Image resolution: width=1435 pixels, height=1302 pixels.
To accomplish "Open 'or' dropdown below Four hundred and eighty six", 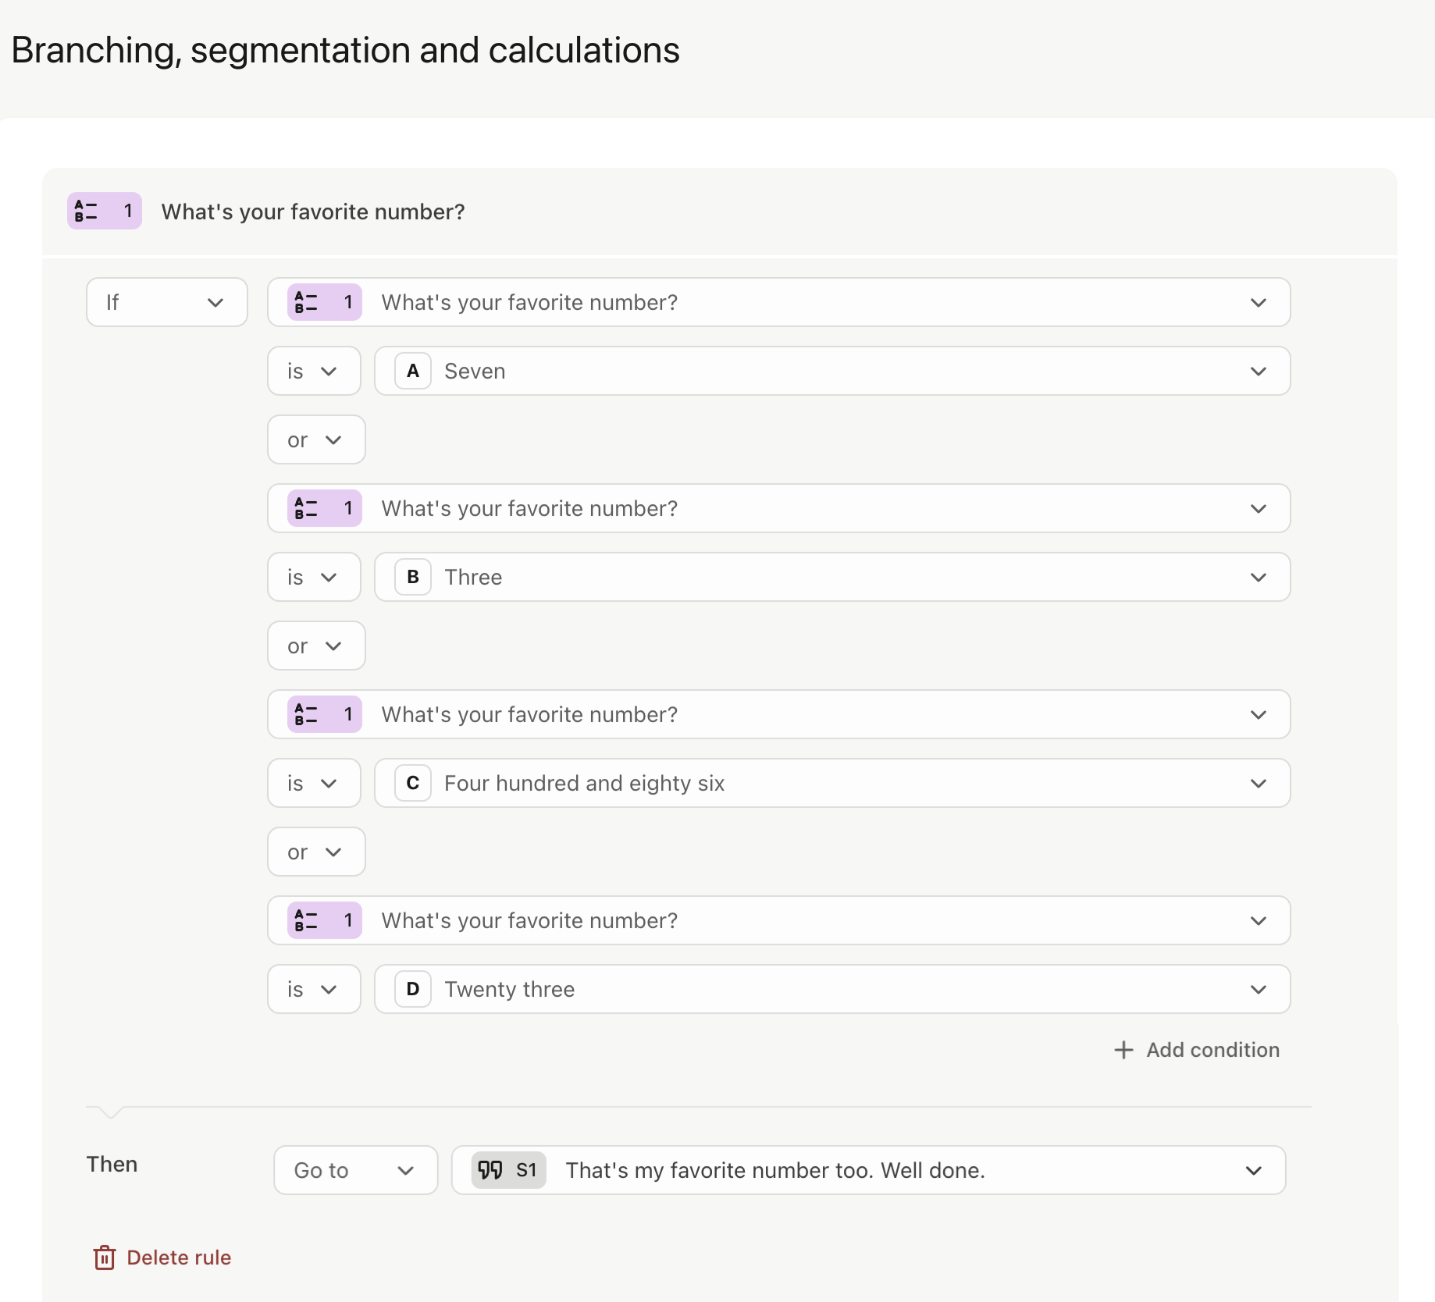I will 316,852.
